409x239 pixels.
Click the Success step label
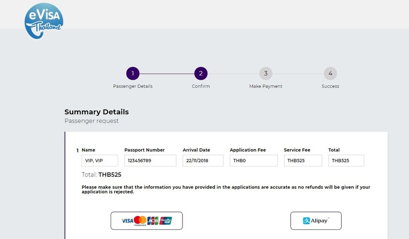pos(330,86)
